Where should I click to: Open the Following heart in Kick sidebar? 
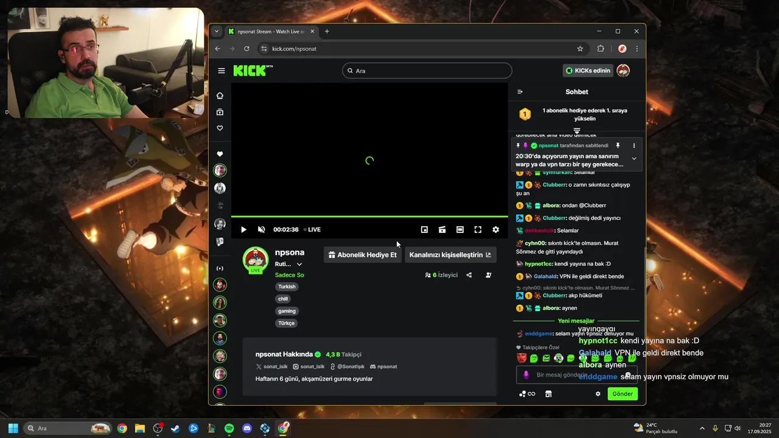coord(220,128)
